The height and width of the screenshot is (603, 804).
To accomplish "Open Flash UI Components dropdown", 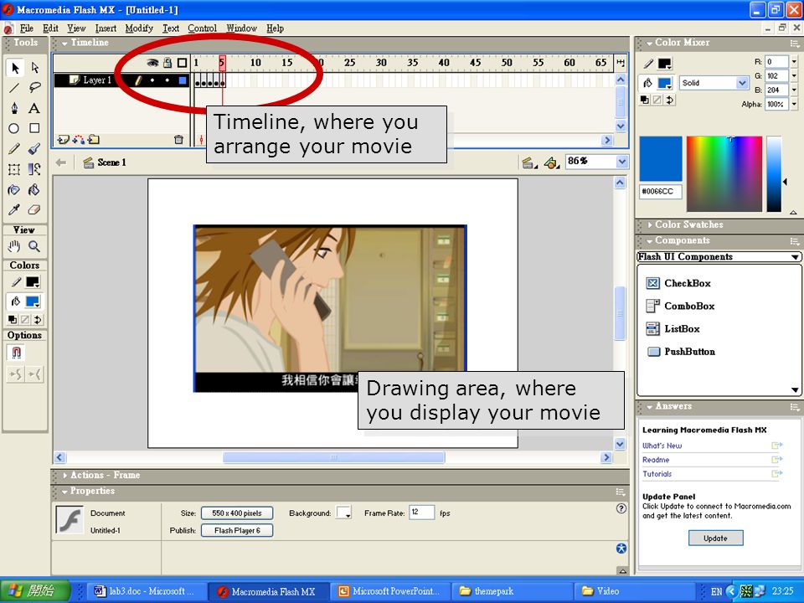I will pos(719,257).
